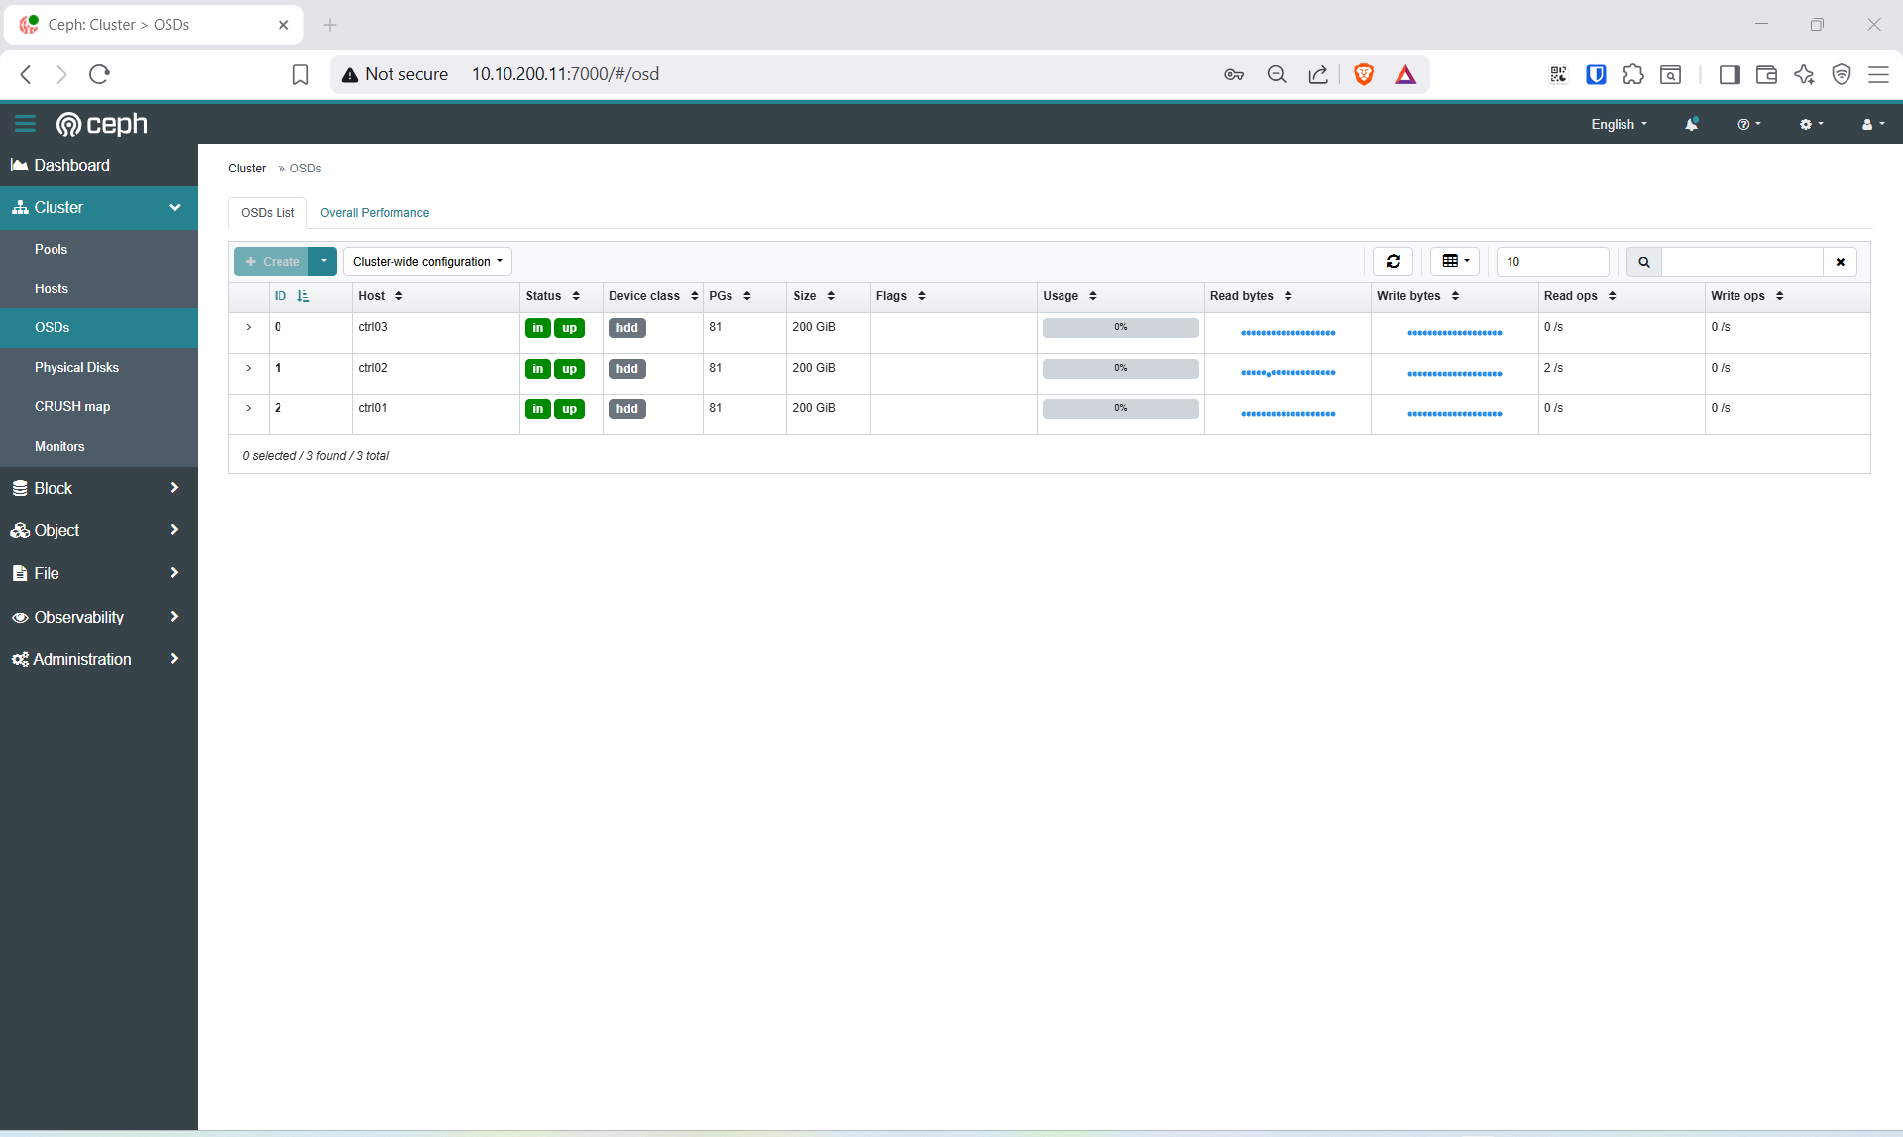Bookmark this page in the browser
Viewport: 1903px width, 1137px height.
[x=300, y=74]
